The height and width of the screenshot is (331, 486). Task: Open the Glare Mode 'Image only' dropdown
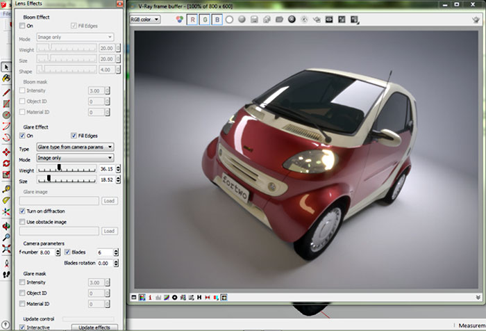[75, 158]
